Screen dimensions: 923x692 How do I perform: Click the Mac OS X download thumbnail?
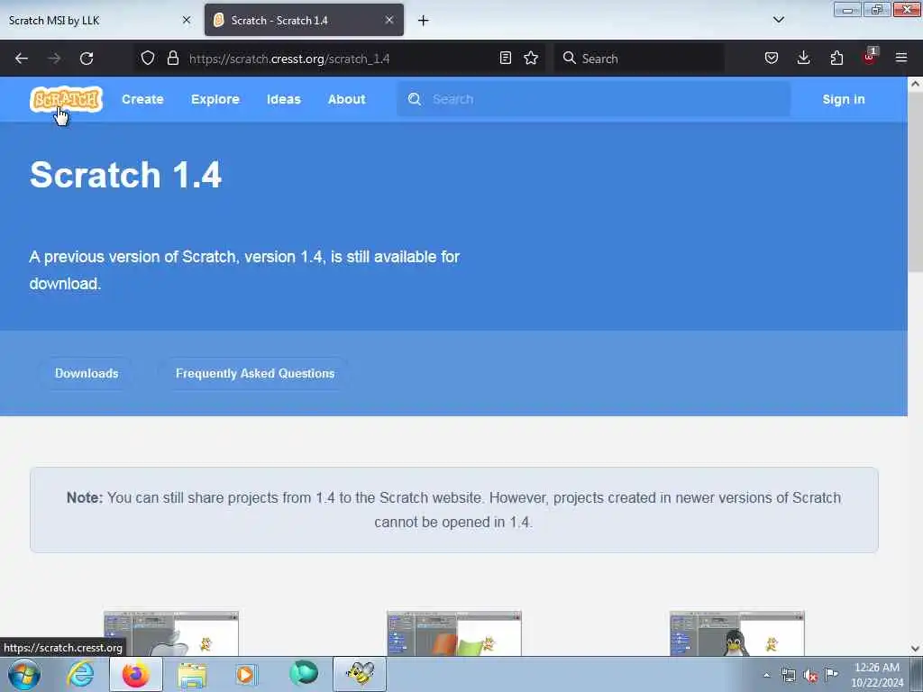coord(171,633)
